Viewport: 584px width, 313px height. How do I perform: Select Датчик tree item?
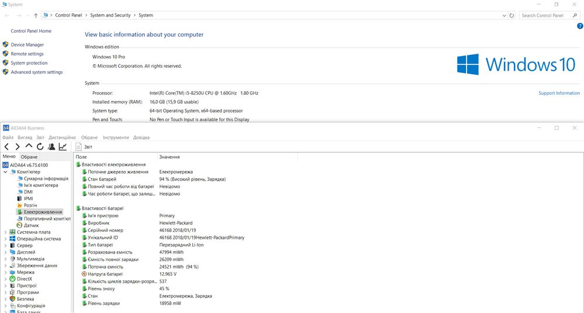pos(32,225)
